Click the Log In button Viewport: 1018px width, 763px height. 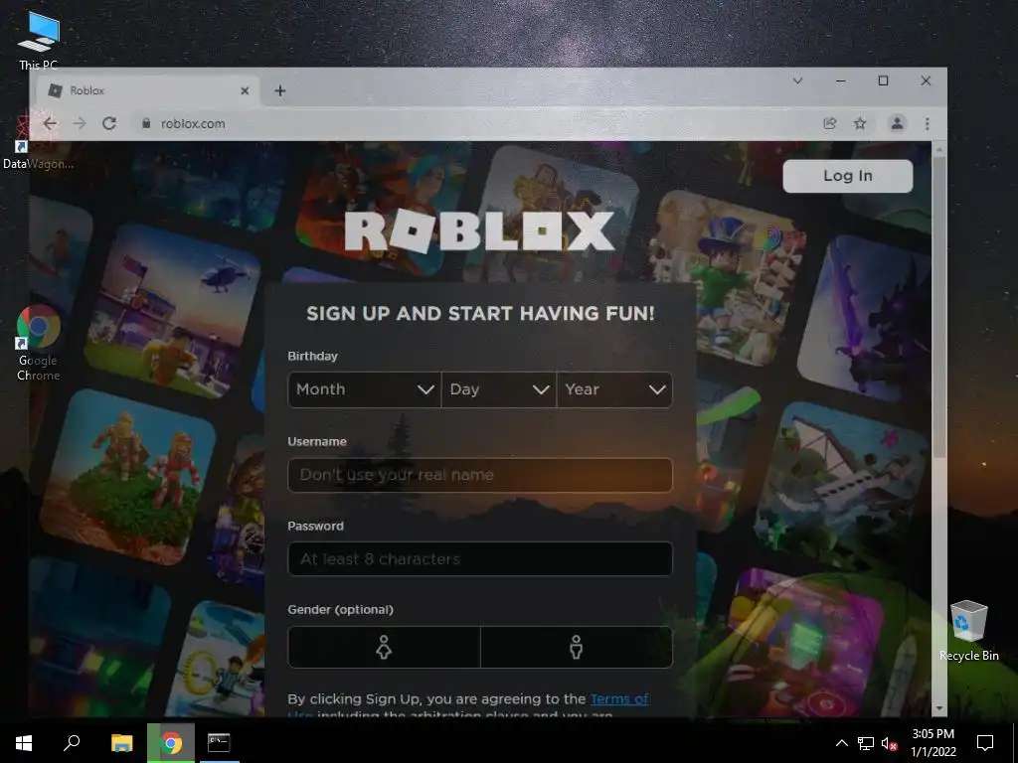848,176
